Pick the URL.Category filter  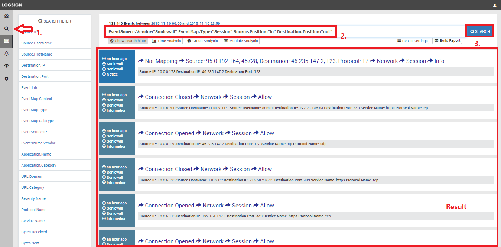33,187
